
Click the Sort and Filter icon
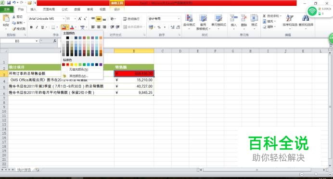click(x=290, y=18)
